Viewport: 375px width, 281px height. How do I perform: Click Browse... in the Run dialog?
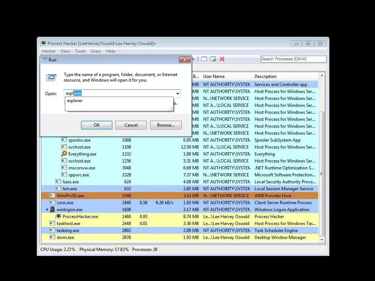coord(166,125)
